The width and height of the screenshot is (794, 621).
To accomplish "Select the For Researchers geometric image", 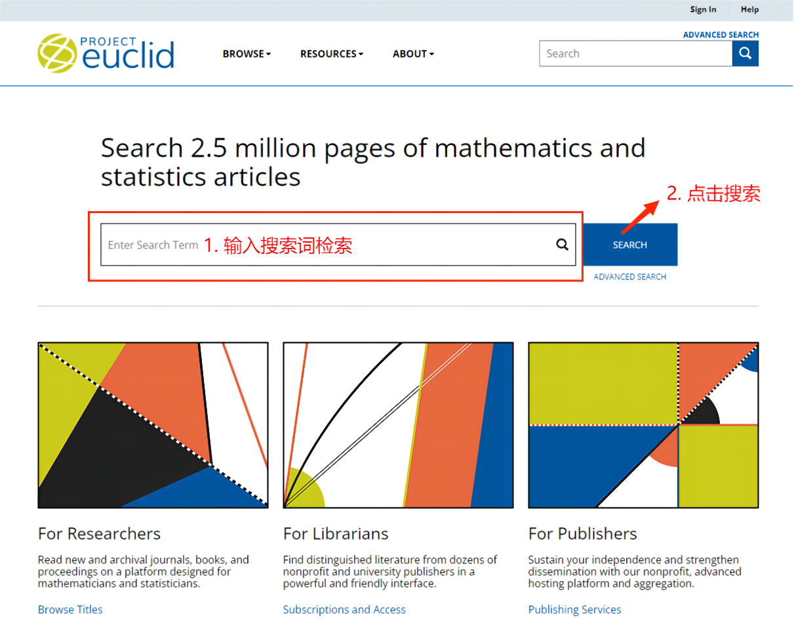I will [x=153, y=425].
